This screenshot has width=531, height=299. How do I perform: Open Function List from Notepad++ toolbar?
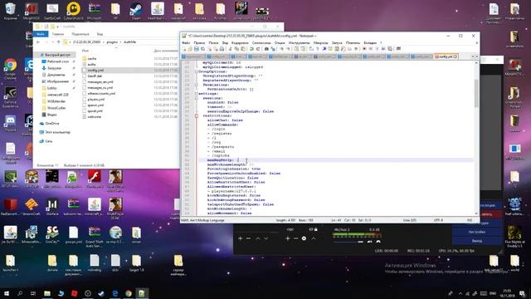click(343, 49)
